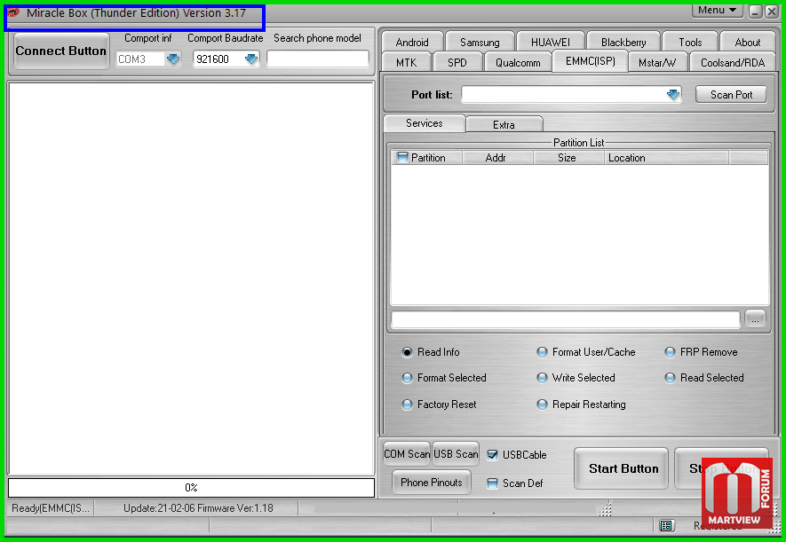Image resolution: width=786 pixels, height=542 pixels.
Task: Open the About tab
Action: 748,42
